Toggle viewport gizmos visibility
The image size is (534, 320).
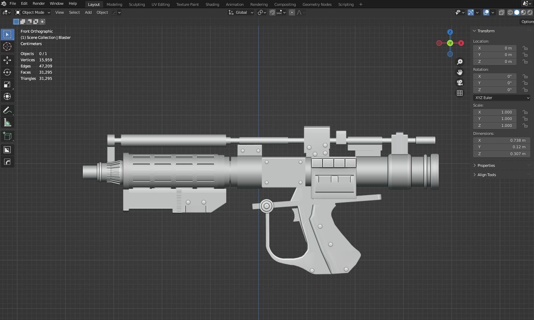[x=471, y=12]
